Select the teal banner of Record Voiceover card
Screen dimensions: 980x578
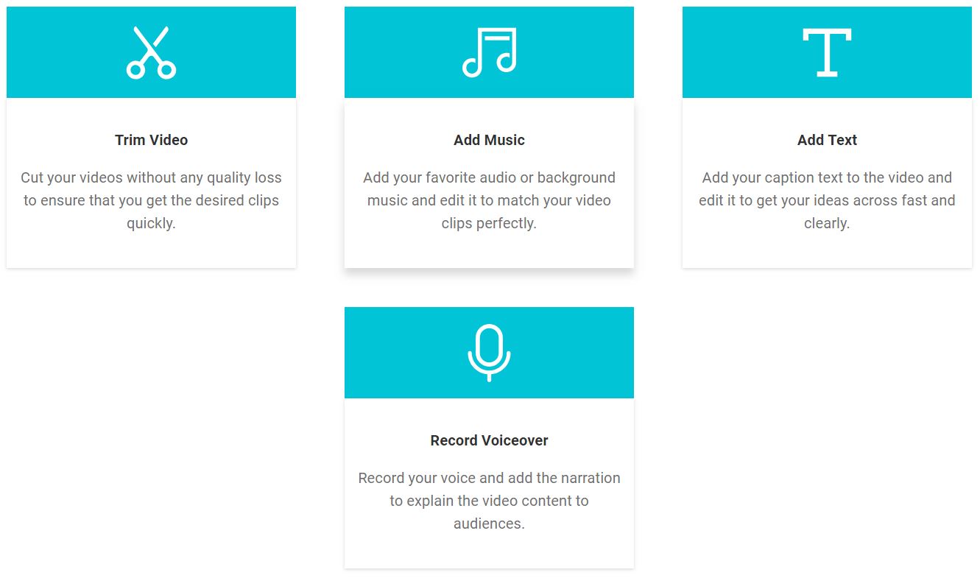[x=489, y=353]
